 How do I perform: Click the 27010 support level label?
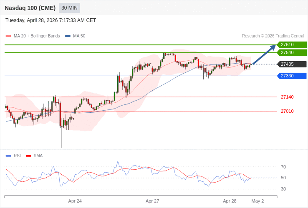click(x=287, y=111)
